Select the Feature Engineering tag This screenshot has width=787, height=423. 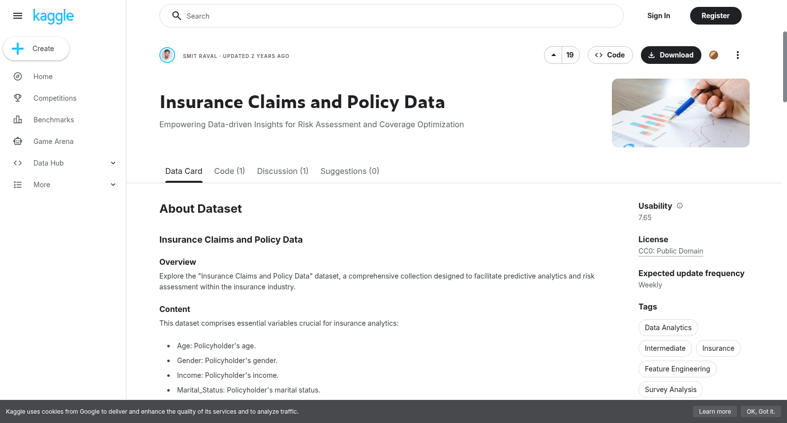click(x=677, y=369)
